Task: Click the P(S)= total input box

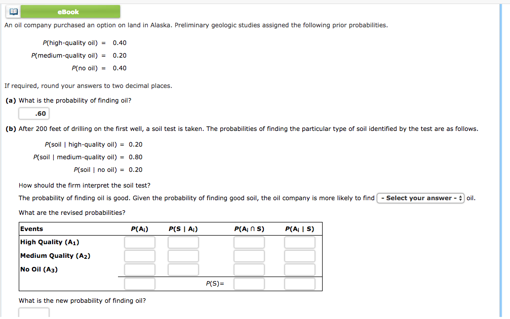Action: (249, 284)
